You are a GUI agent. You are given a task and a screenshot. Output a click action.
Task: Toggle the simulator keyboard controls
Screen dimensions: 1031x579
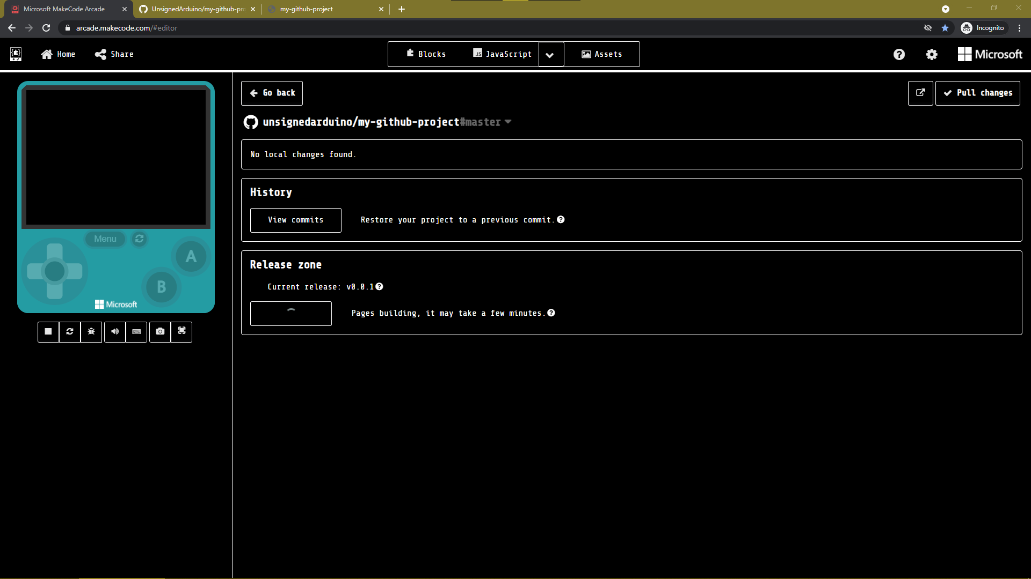136,332
